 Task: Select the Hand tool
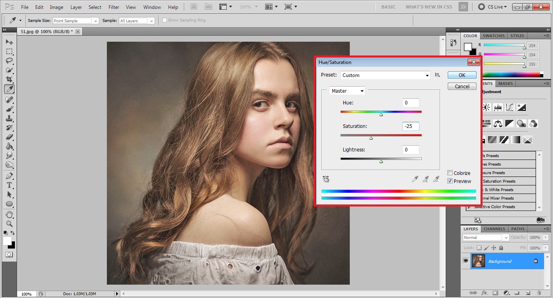(x=9, y=214)
